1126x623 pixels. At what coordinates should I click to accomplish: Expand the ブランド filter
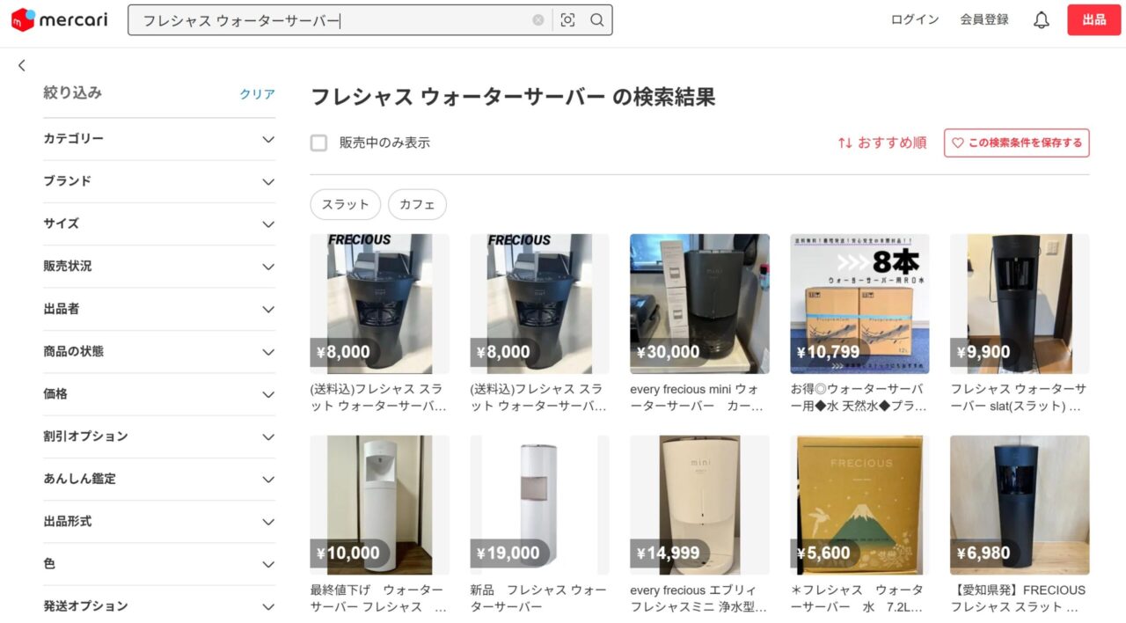pyautogui.click(x=159, y=181)
